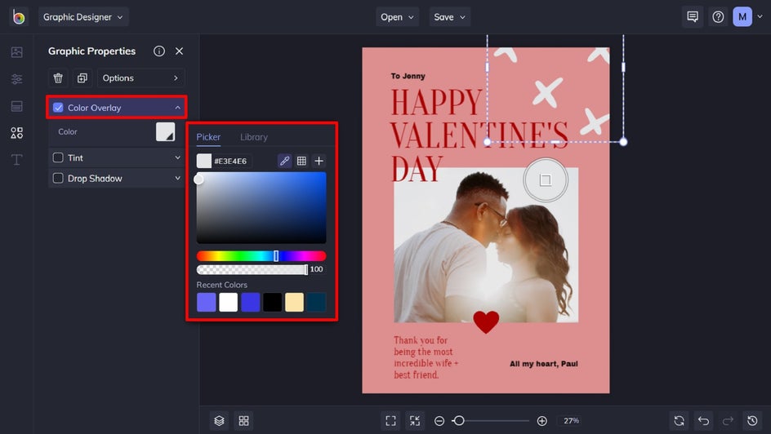Select the dark teal recent color
The height and width of the screenshot is (434, 771).
316,303
